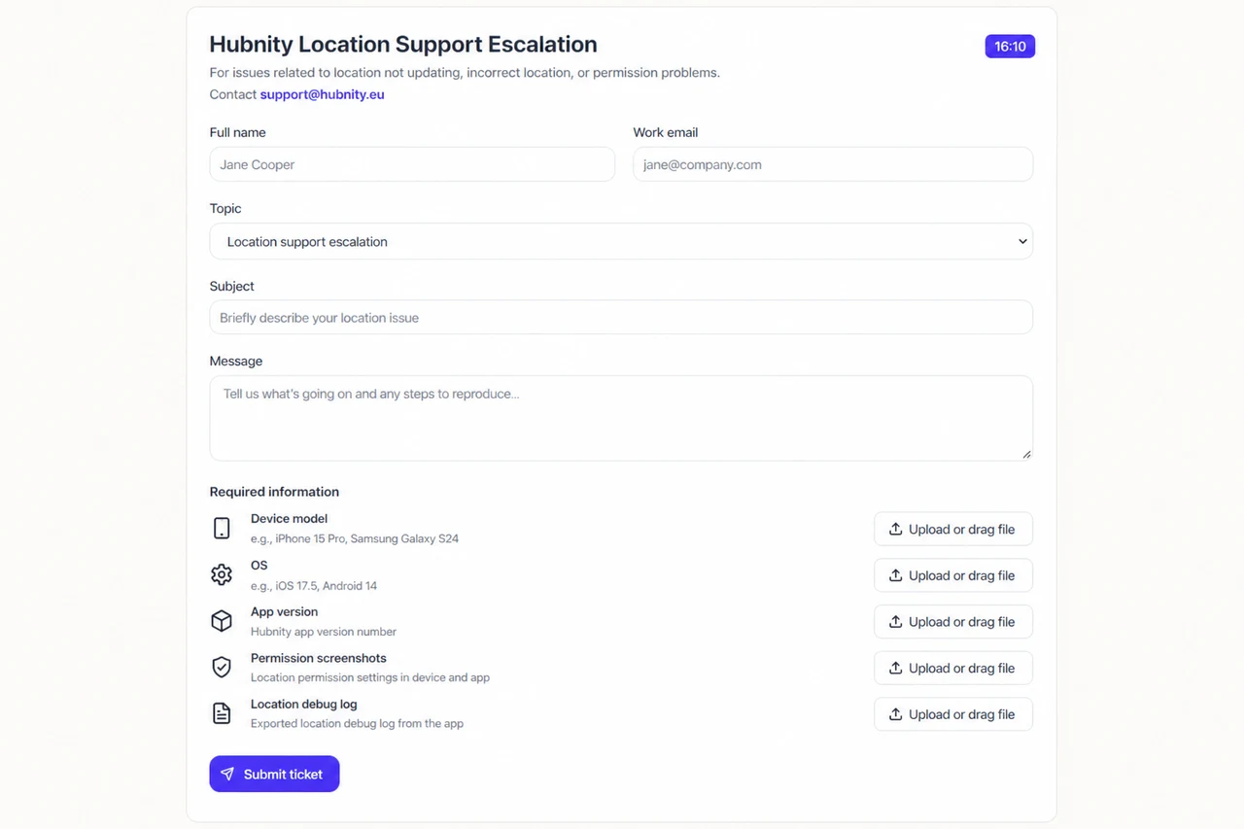This screenshot has height=829, width=1244.
Task: Click the upload arrow icon in Location debug log row
Action: [896, 714]
